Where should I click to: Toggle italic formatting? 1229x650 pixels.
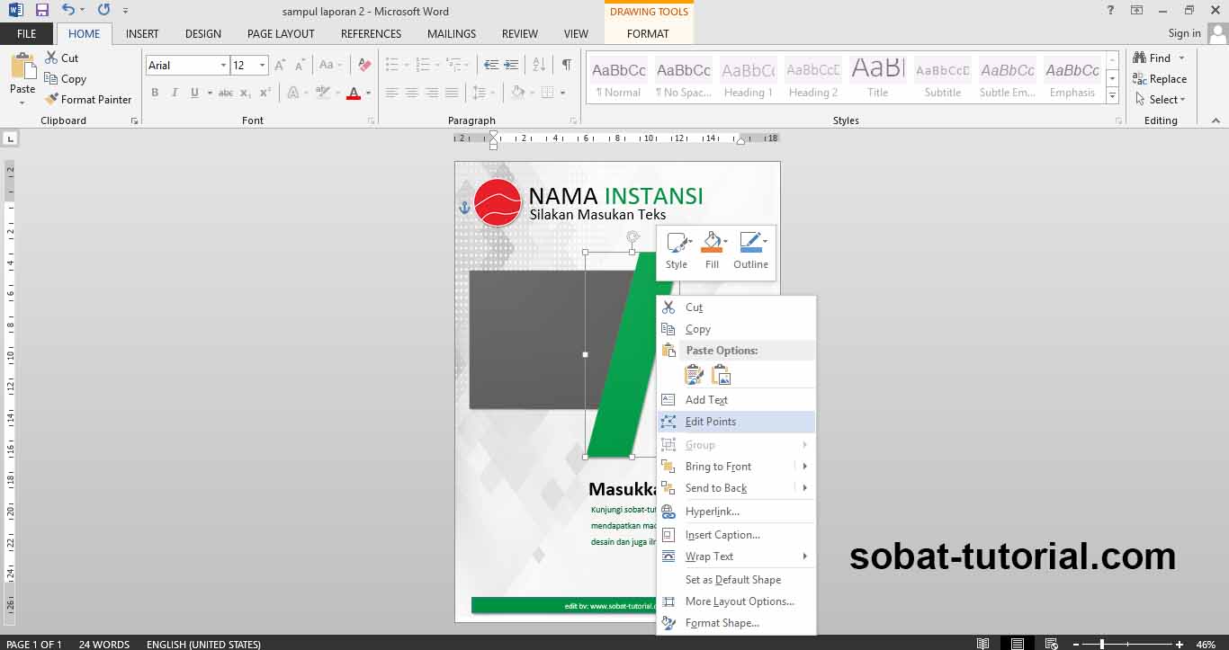tap(175, 93)
